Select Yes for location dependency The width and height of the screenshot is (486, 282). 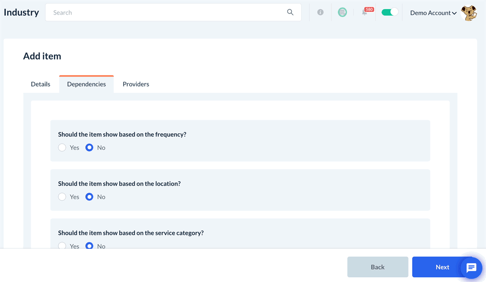(62, 197)
